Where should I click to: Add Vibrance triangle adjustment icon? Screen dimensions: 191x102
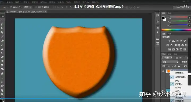pyautogui.click(x=185, y=41)
